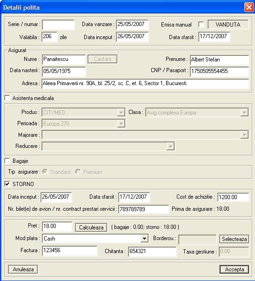Click the Chitanta field with 654321
The width and height of the screenshot is (255, 281).
152,251
